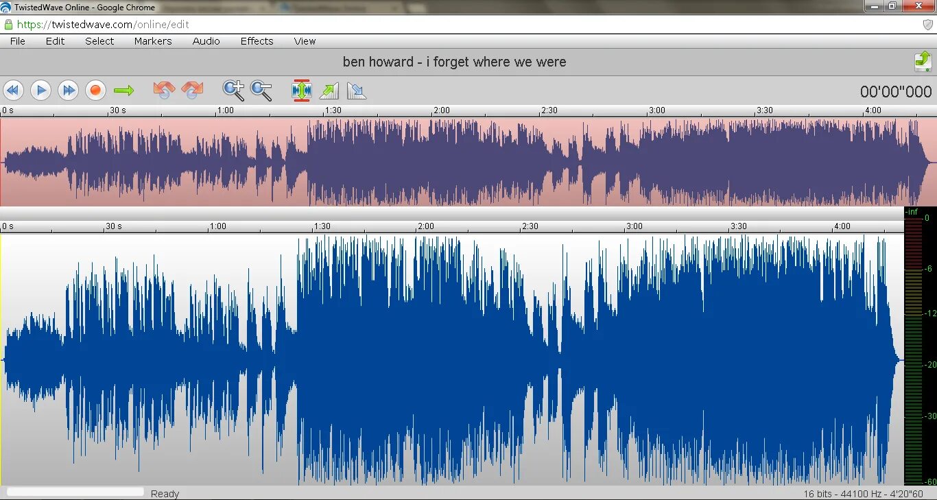Zoom out with the magnifier minus icon
The image size is (937, 500).
click(x=261, y=90)
